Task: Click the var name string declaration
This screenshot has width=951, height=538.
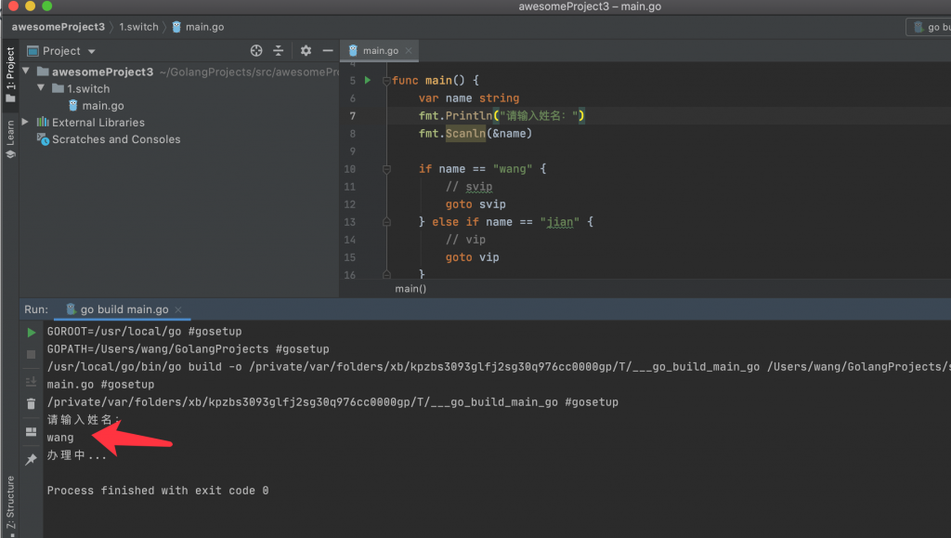Action: [469, 98]
